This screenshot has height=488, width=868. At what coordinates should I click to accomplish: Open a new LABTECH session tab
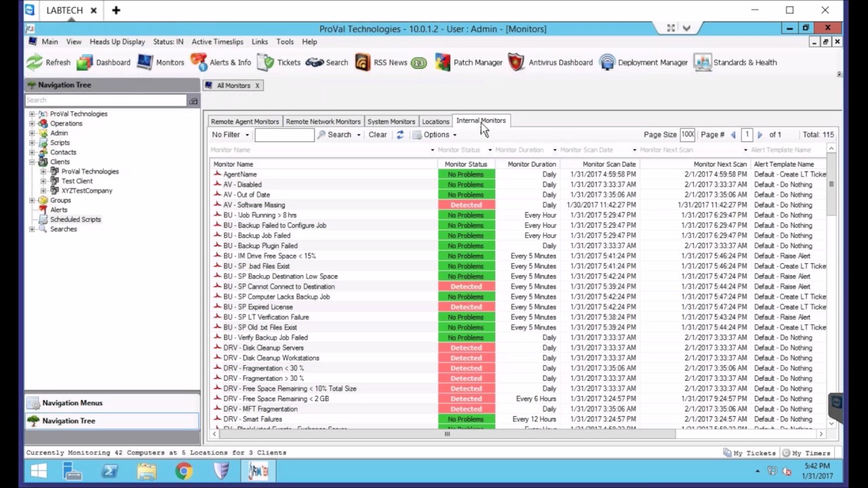(x=116, y=10)
